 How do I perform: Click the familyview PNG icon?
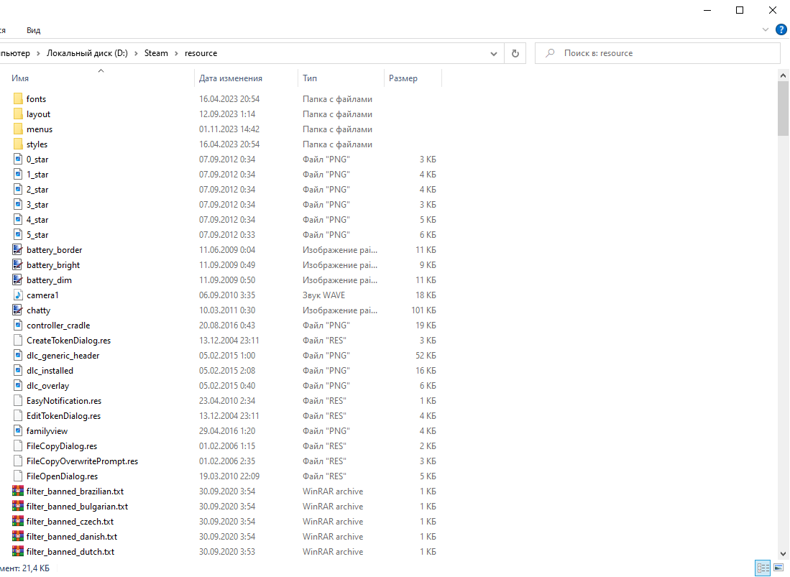[18, 431]
